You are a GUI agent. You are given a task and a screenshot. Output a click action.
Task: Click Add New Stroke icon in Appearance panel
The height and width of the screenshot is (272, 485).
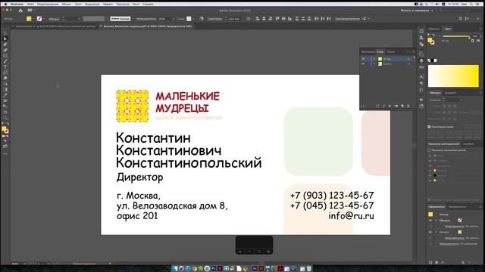click(430, 262)
